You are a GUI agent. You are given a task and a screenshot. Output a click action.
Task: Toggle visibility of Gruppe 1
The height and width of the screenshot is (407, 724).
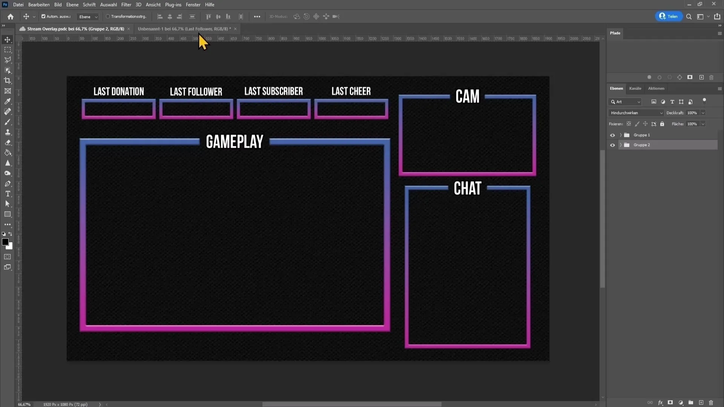coord(613,135)
